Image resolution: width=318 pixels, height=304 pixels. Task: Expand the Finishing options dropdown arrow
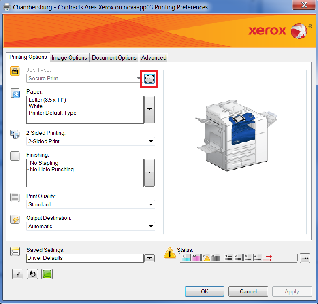coord(149,173)
